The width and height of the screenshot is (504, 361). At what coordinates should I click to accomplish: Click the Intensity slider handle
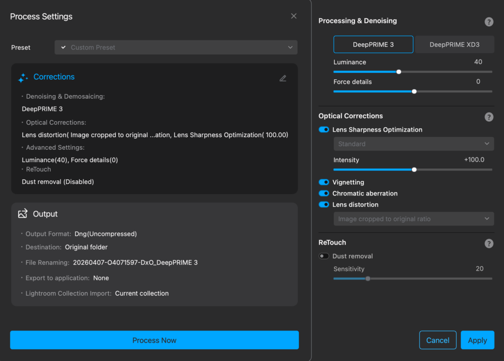tap(414, 170)
